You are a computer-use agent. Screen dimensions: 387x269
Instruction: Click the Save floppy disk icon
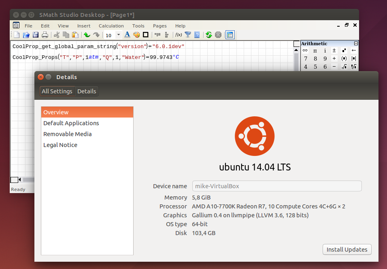pyautogui.click(x=36, y=35)
